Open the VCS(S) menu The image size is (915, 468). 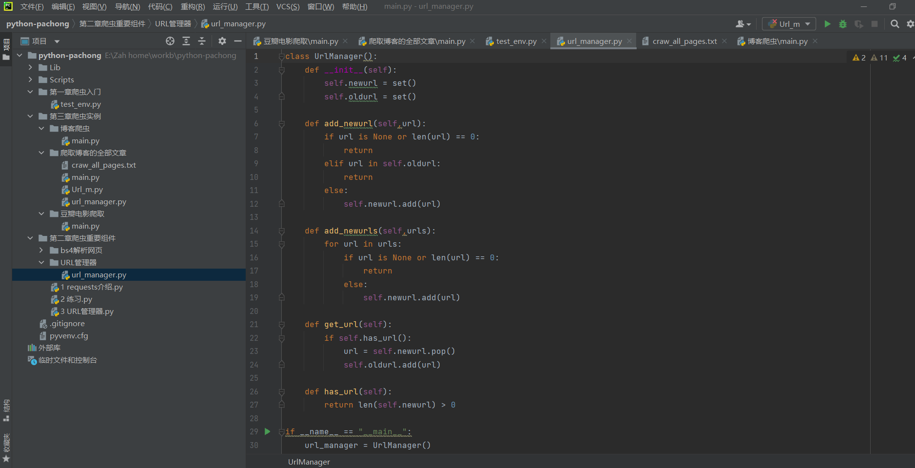288,7
